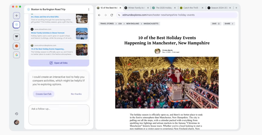
Task: Reload the page with the refresh icon
Action: pyautogui.click(x=111, y=15)
